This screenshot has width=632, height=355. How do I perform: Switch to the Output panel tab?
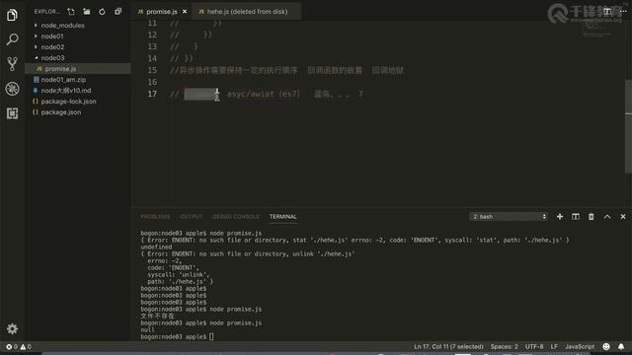pyautogui.click(x=191, y=217)
